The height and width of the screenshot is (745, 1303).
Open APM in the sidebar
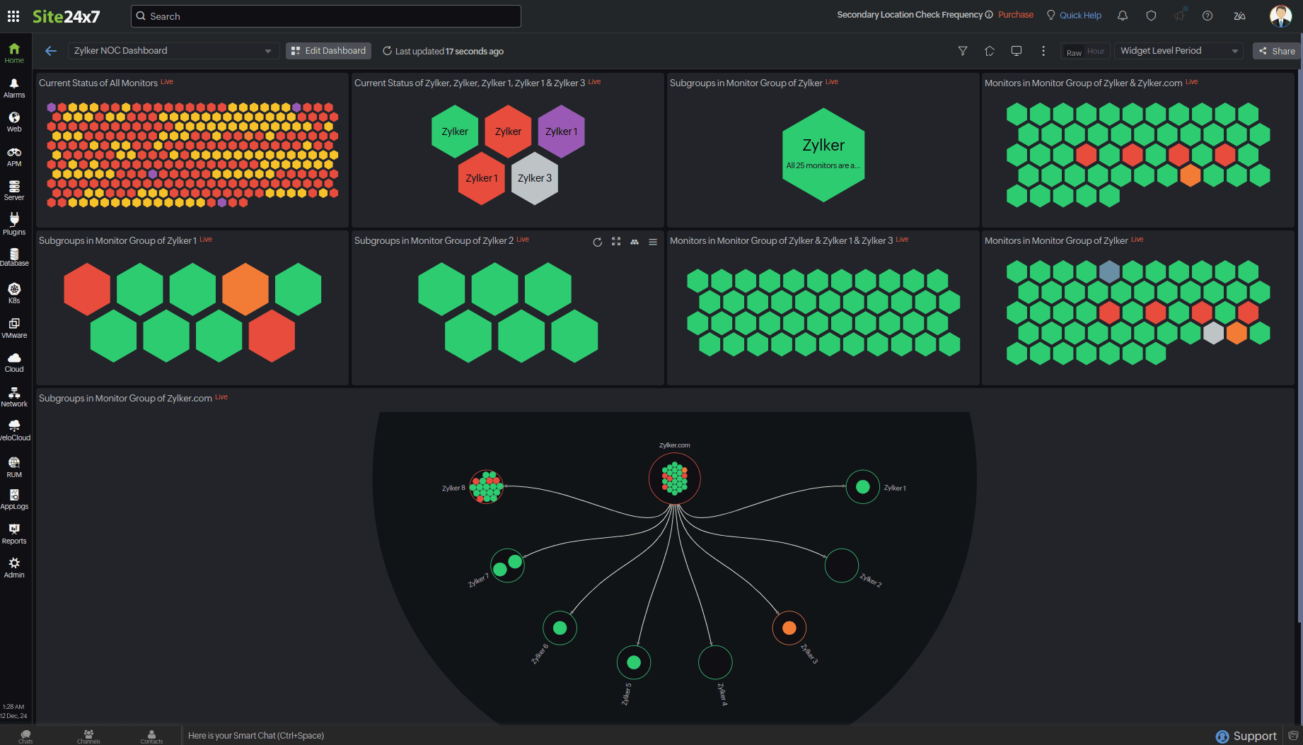click(x=14, y=157)
